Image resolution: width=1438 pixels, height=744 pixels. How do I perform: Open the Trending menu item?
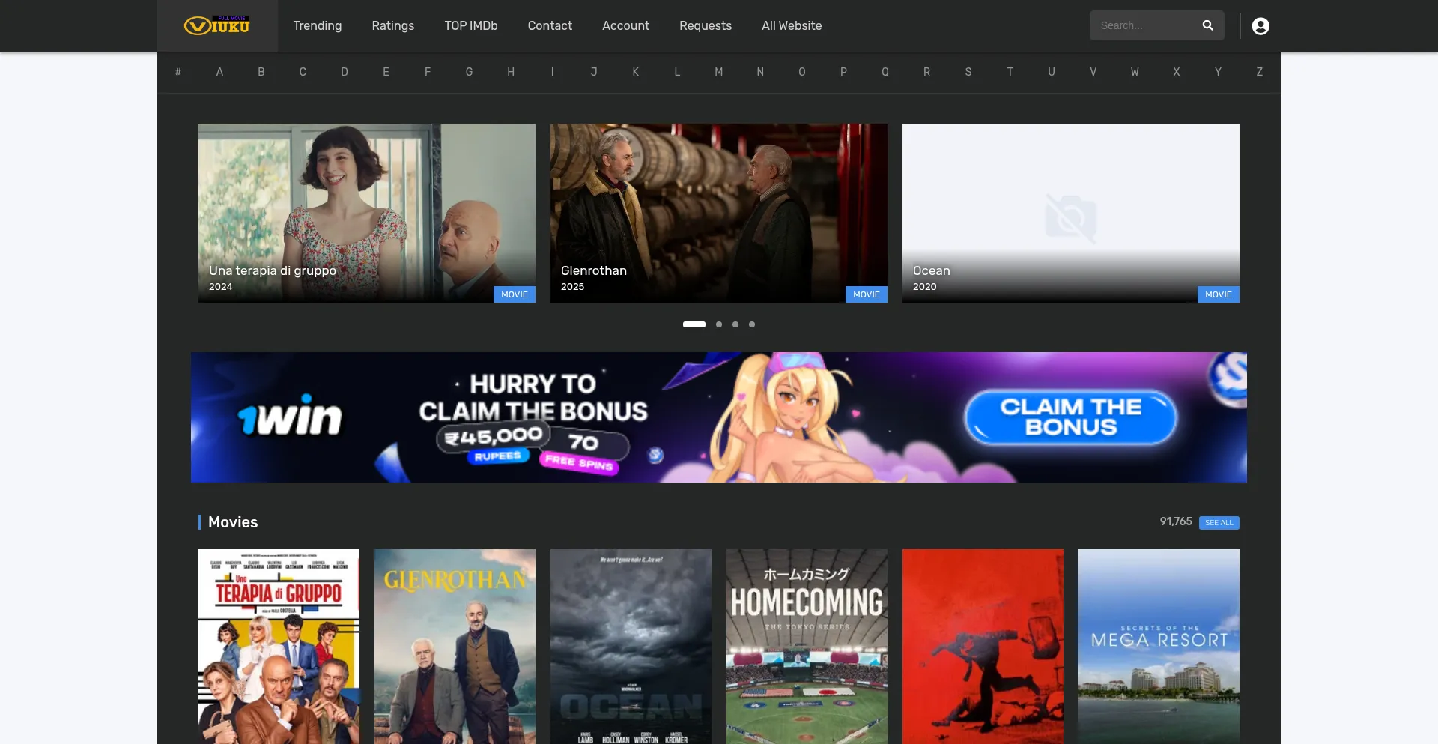pyautogui.click(x=318, y=25)
